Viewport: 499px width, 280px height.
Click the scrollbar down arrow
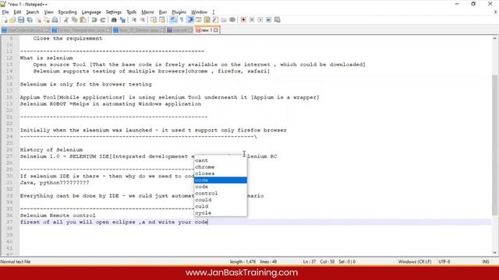tap(494, 253)
